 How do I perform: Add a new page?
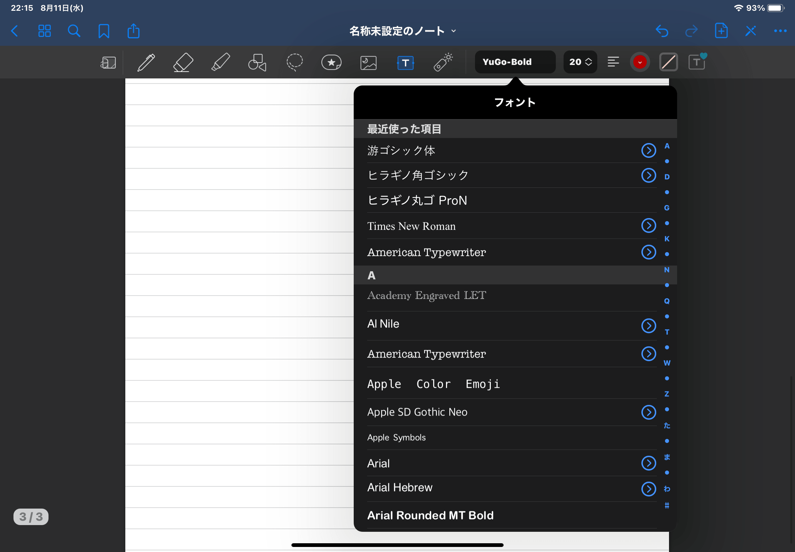(721, 31)
